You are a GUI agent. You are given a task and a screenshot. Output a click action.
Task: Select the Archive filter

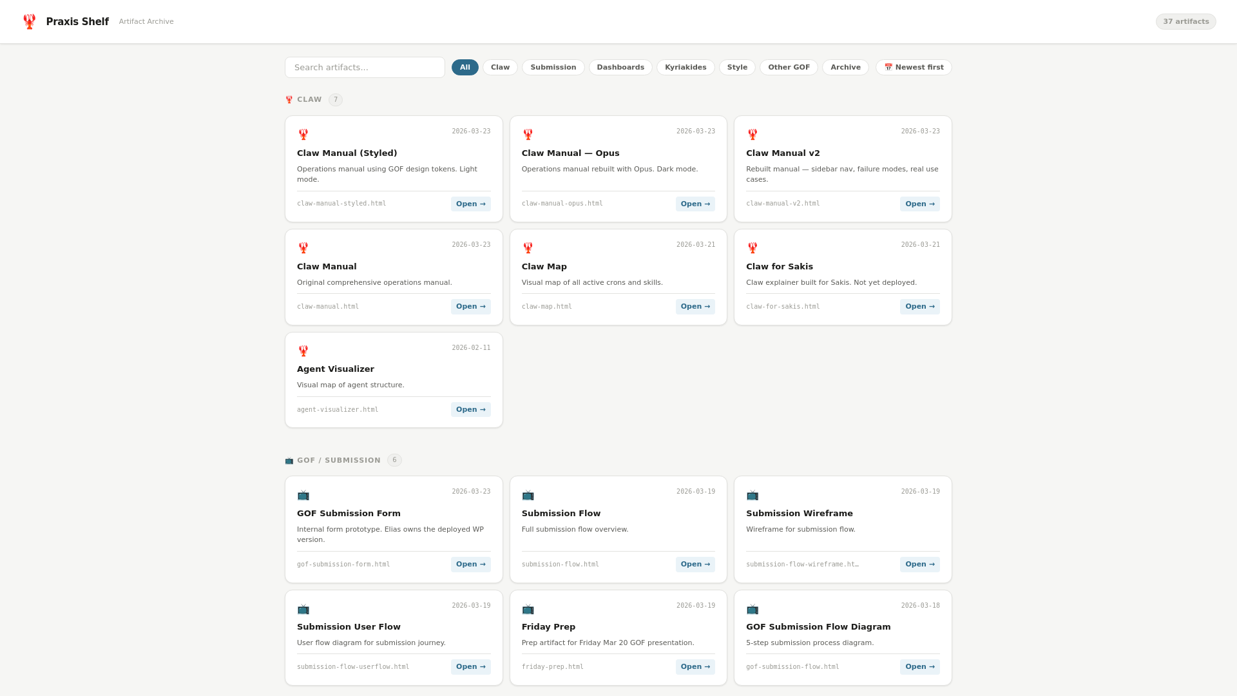click(x=845, y=68)
